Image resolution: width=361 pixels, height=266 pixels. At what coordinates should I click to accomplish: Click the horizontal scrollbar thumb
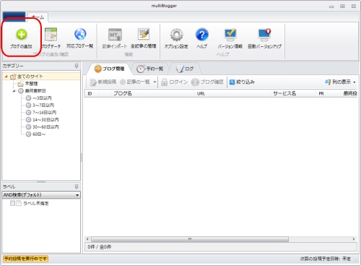[x=190, y=239]
